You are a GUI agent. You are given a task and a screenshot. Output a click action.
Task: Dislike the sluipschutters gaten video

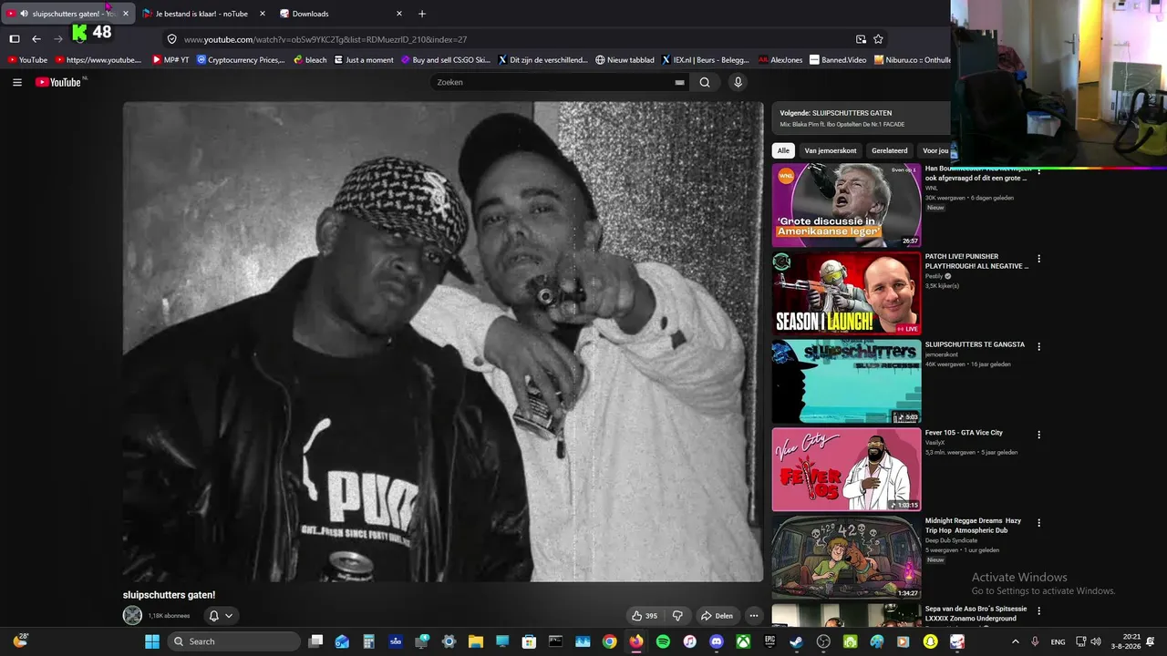677,616
